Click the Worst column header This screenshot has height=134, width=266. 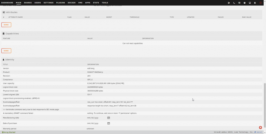pyautogui.click(x=109, y=17)
